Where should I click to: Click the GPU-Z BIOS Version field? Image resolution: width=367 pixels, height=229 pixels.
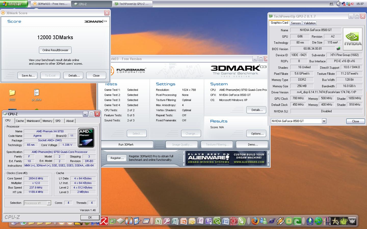(x=312, y=49)
